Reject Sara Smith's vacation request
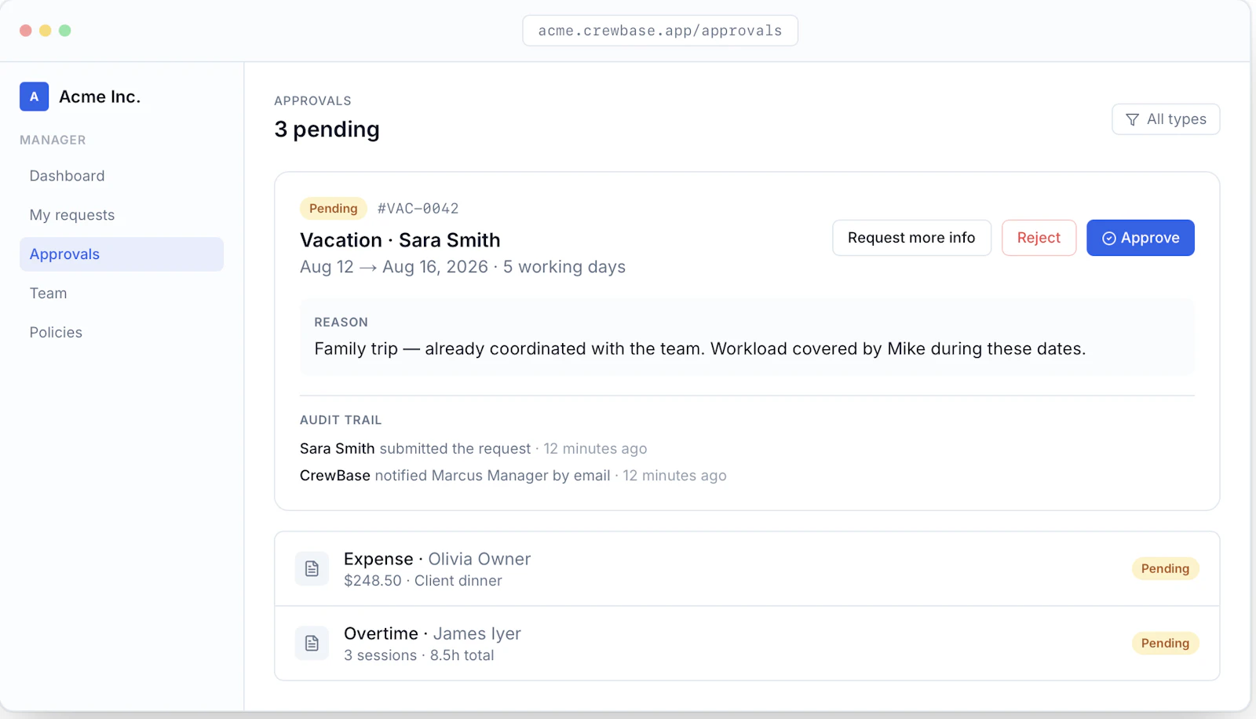1256x719 pixels. (1039, 238)
